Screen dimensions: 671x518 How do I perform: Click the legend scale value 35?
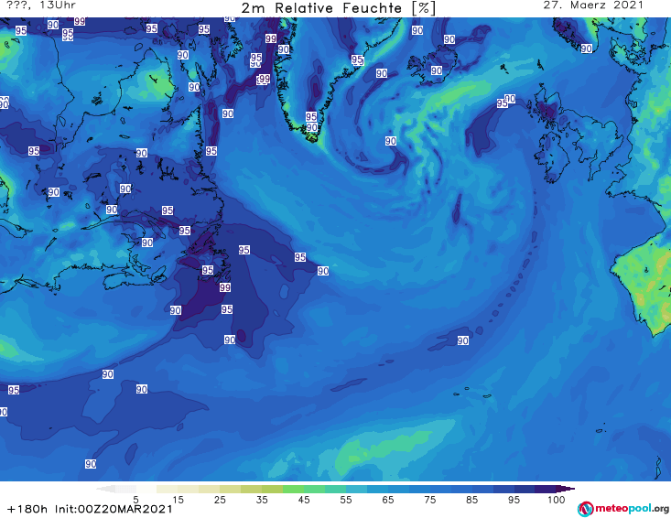(x=262, y=500)
